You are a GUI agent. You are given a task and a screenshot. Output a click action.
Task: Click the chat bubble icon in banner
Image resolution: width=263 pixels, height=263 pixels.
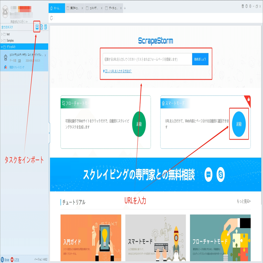coord(208,175)
